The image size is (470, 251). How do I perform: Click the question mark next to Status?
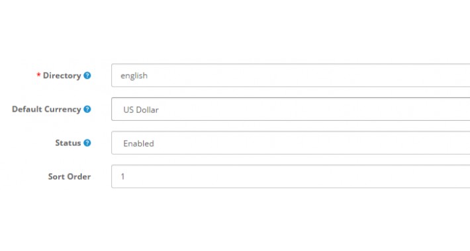tap(87, 143)
